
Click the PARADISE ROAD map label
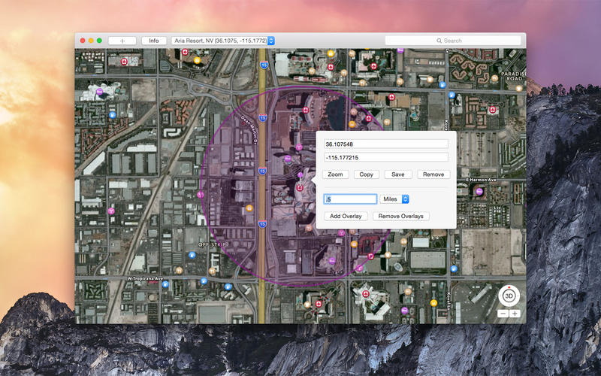[x=514, y=76]
